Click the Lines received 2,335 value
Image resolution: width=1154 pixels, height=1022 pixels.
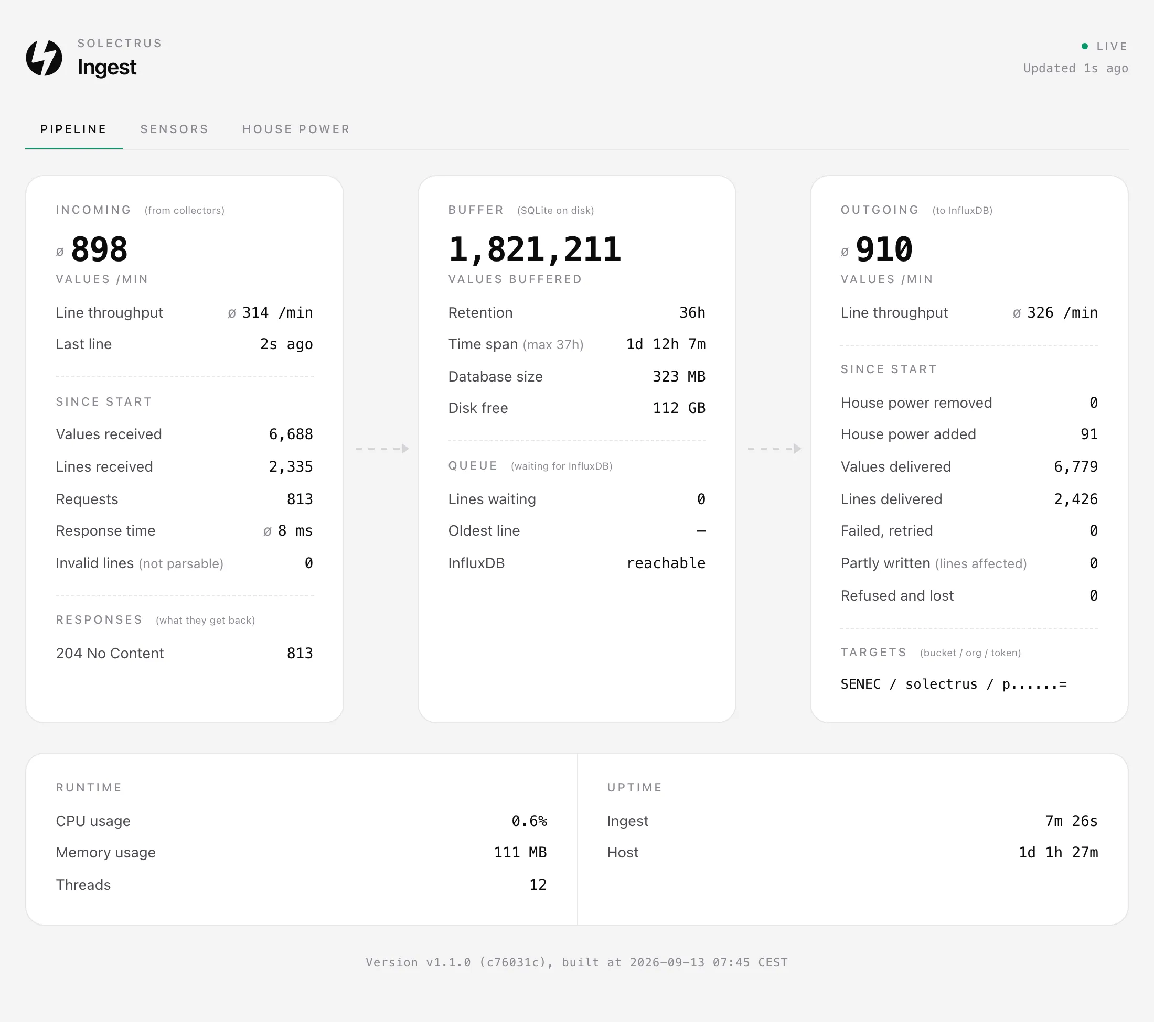[x=291, y=466]
